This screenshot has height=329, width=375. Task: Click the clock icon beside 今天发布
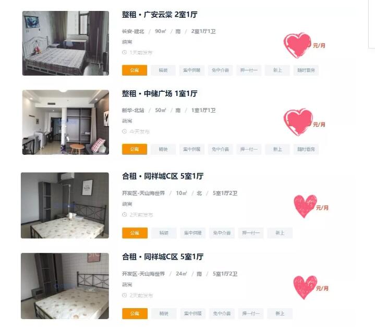(x=124, y=131)
